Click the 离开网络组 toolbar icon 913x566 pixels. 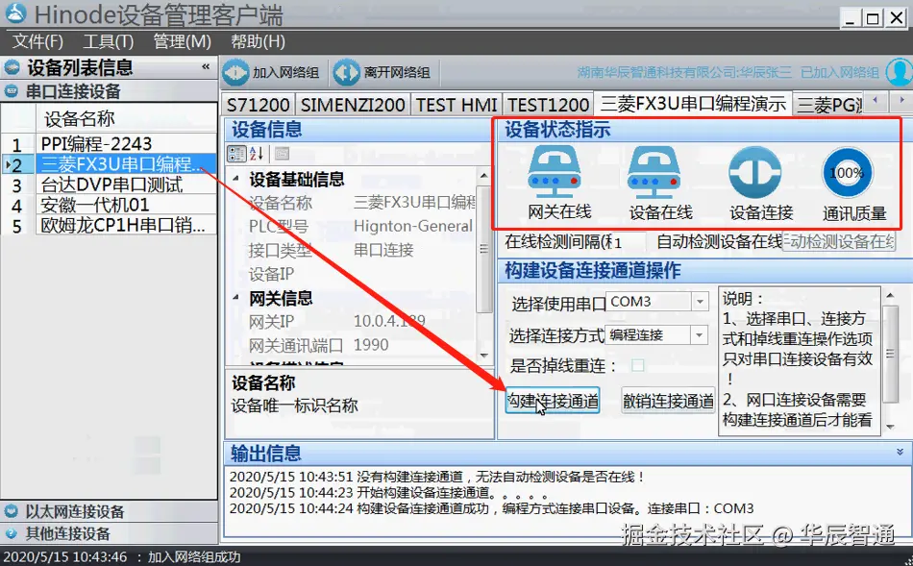(x=348, y=72)
